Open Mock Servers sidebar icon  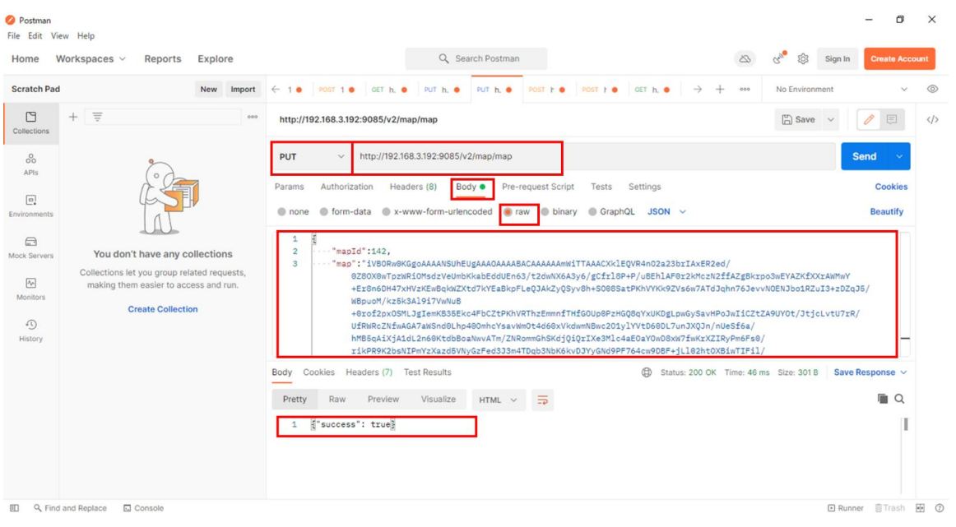pos(30,247)
